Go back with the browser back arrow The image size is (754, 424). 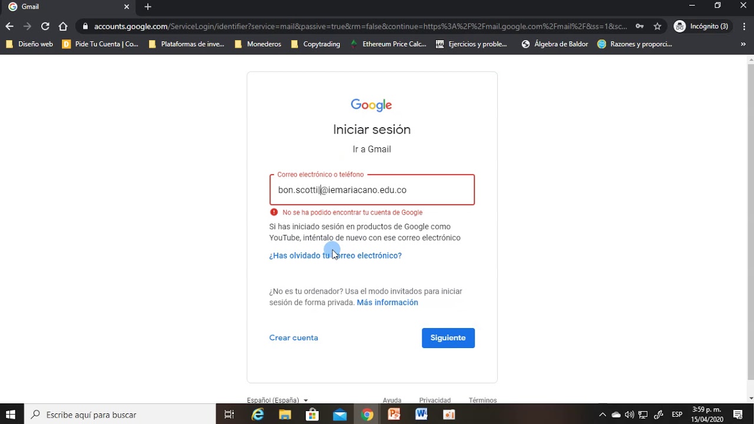click(9, 26)
